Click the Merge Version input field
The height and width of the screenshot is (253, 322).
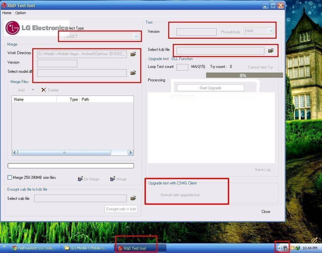pyautogui.click(x=57, y=63)
